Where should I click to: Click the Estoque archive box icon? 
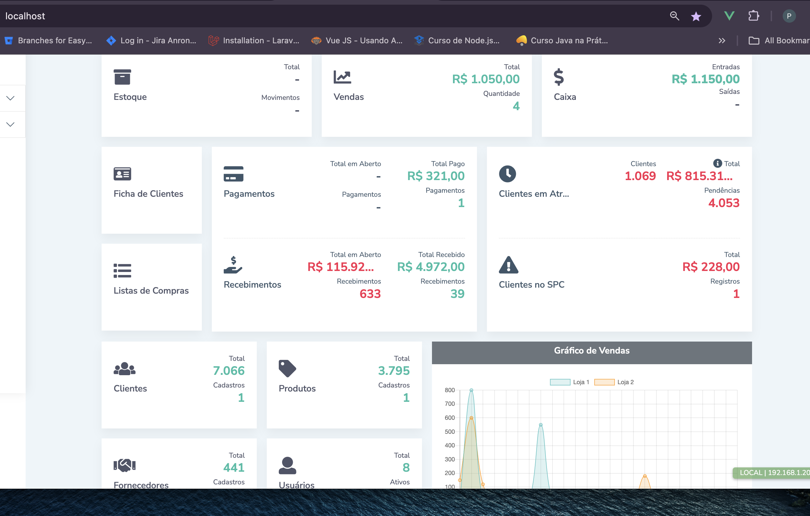point(122,77)
